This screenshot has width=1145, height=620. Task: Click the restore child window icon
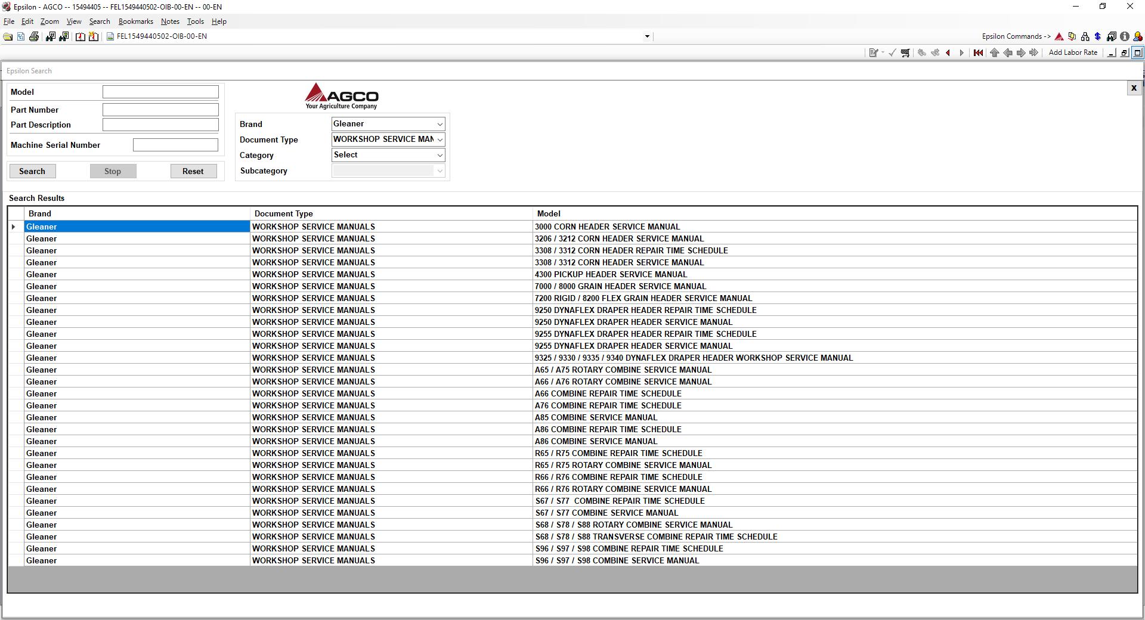point(1124,52)
